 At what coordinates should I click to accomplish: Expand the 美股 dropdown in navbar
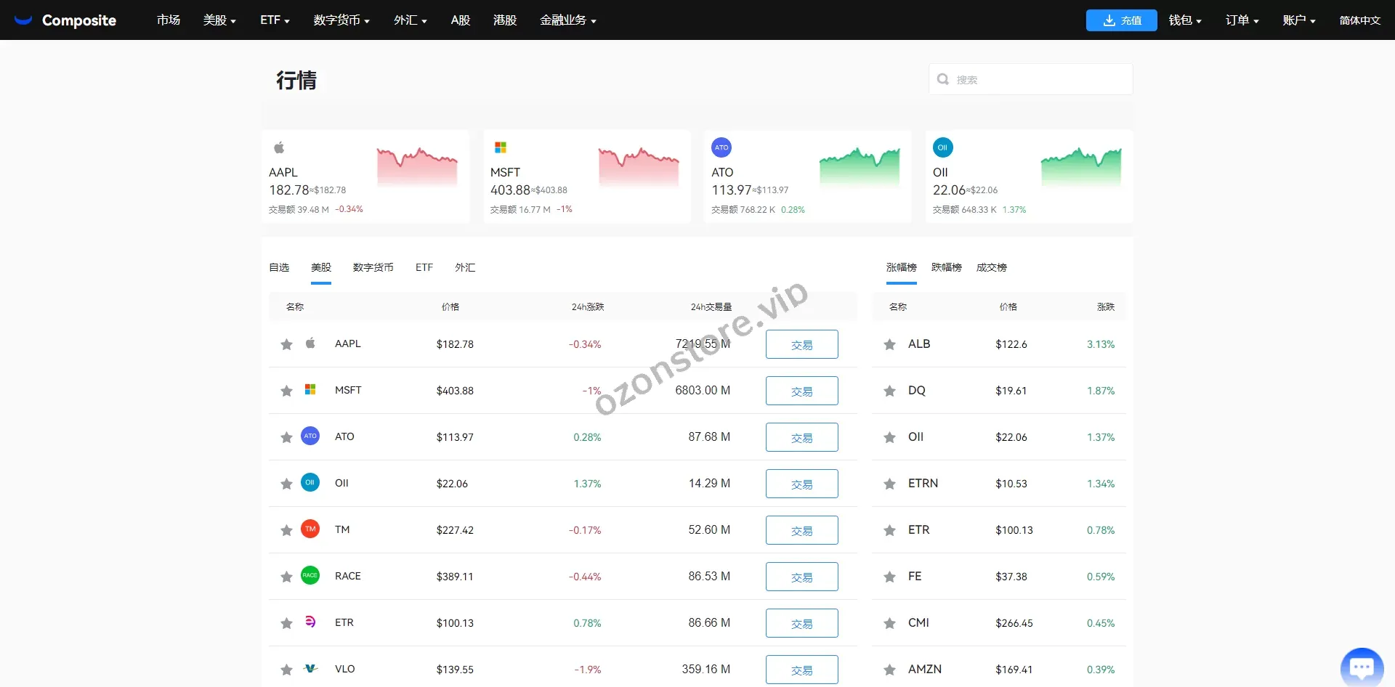219,20
